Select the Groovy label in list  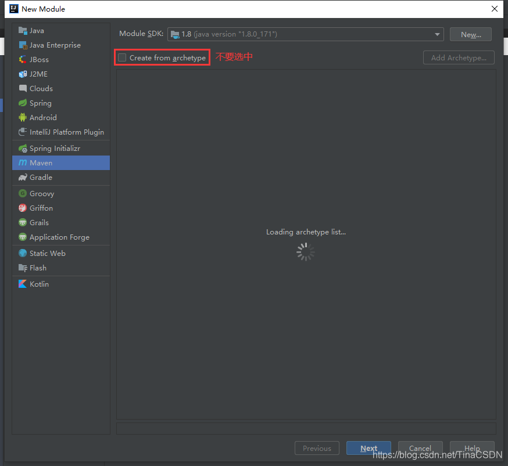click(42, 193)
